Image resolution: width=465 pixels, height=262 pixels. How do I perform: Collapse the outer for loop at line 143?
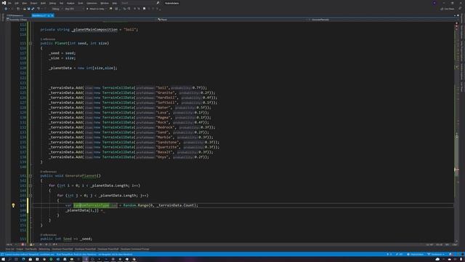pos(31,186)
